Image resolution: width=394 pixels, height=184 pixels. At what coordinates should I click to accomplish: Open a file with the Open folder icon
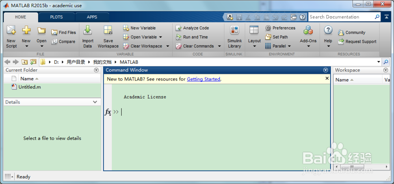click(41, 30)
